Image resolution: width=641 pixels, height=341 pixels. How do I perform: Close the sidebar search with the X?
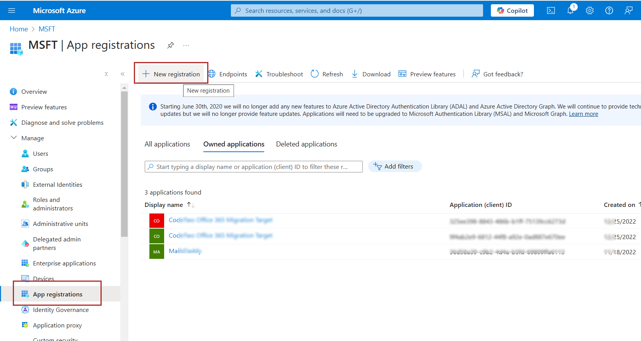[106, 74]
